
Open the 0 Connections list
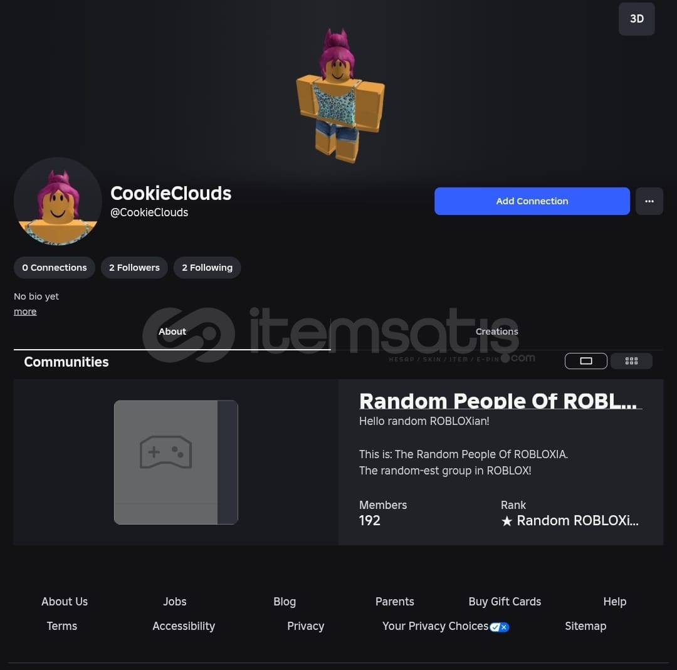pyautogui.click(x=55, y=268)
